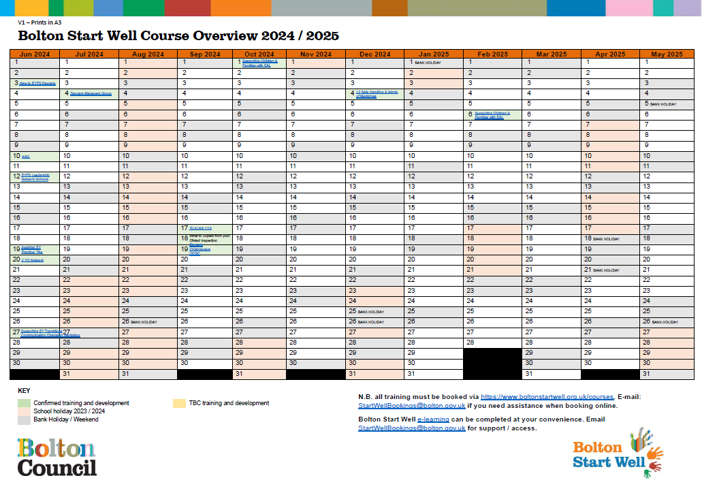Screen dimensions: 702x493
Task: Click the 'V1 – Prints in A3' note
Action: (39, 22)
